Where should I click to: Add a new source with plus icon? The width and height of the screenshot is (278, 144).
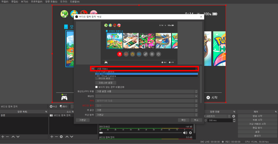(x=52, y=137)
